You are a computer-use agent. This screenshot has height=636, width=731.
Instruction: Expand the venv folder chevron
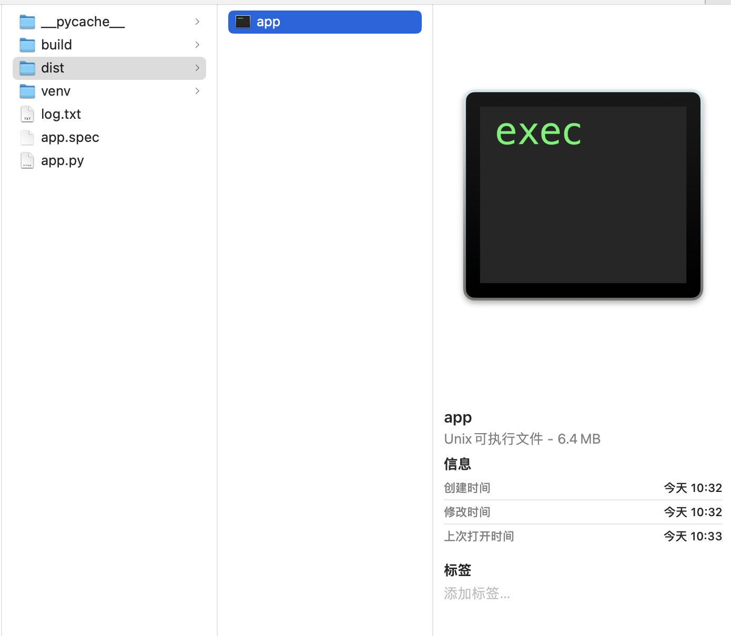click(197, 91)
